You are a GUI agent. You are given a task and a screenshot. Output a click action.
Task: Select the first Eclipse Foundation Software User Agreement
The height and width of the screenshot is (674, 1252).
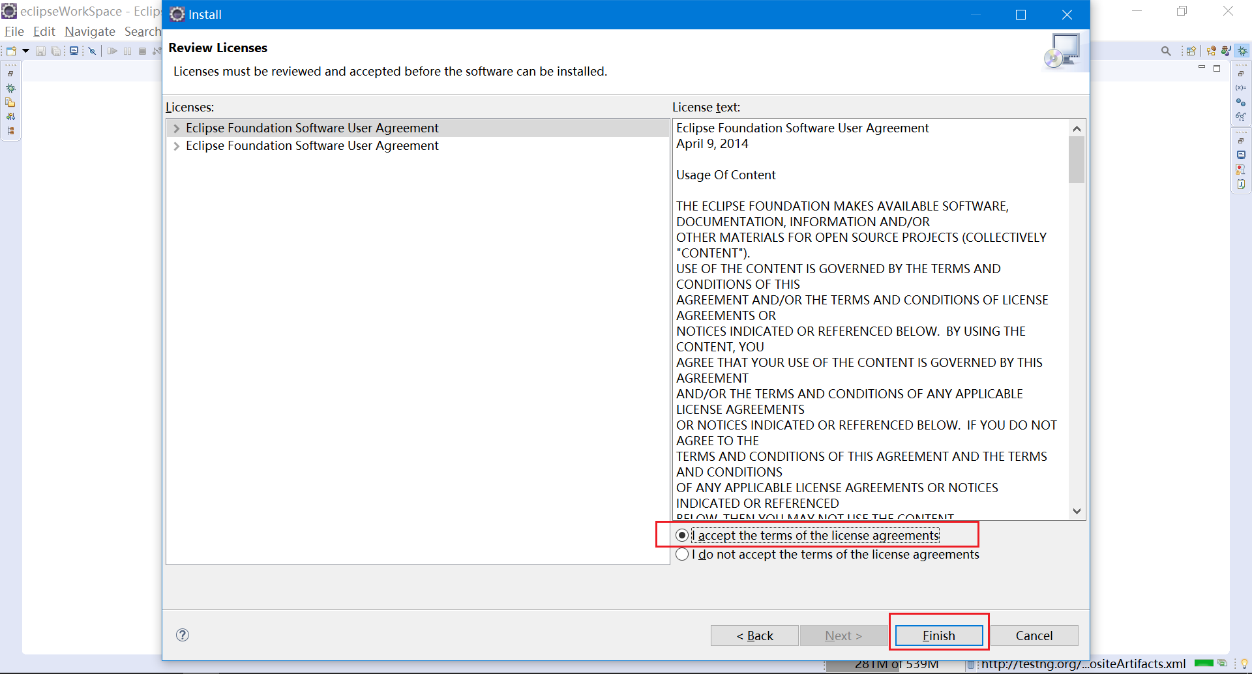coord(312,128)
